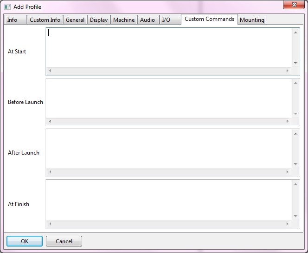This screenshot has height=253, width=308.
Task: Click Before Launch vertical scrollbar up arrow
Action: (x=295, y=83)
